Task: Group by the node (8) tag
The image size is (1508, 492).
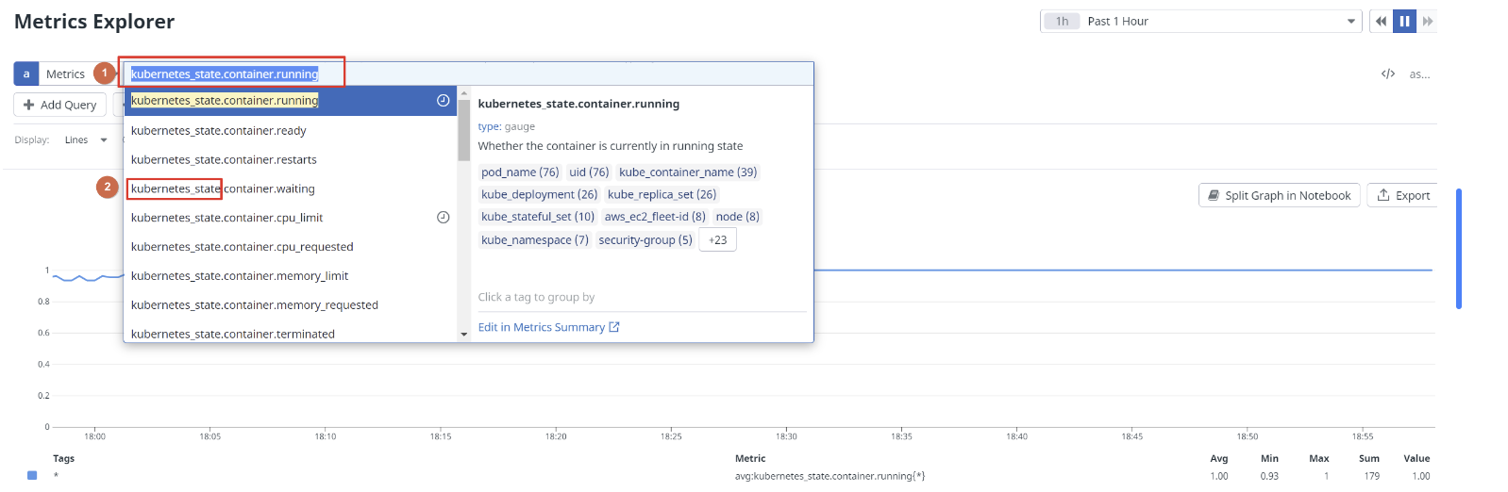Action: pos(737,217)
